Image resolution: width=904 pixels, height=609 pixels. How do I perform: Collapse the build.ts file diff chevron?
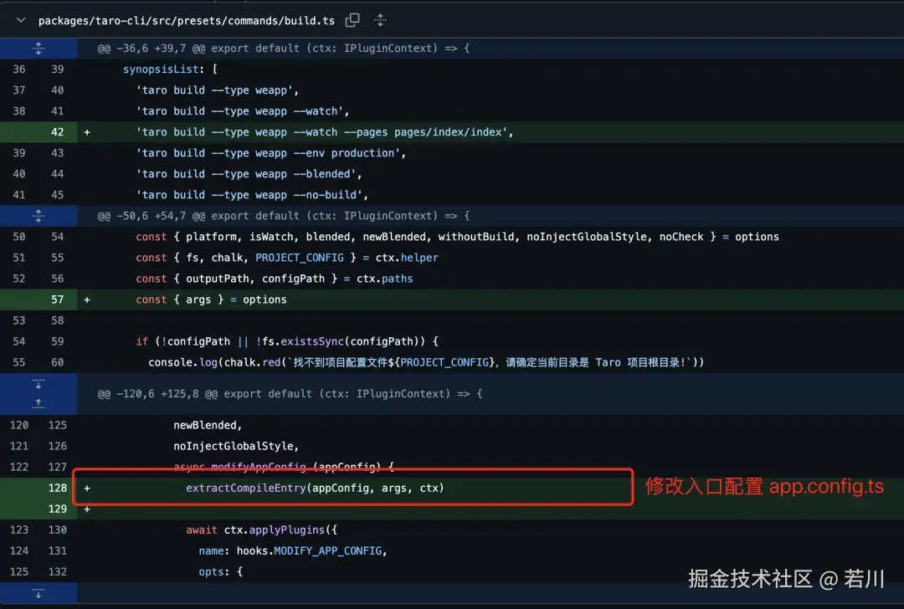pyautogui.click(x=21, y=20)
